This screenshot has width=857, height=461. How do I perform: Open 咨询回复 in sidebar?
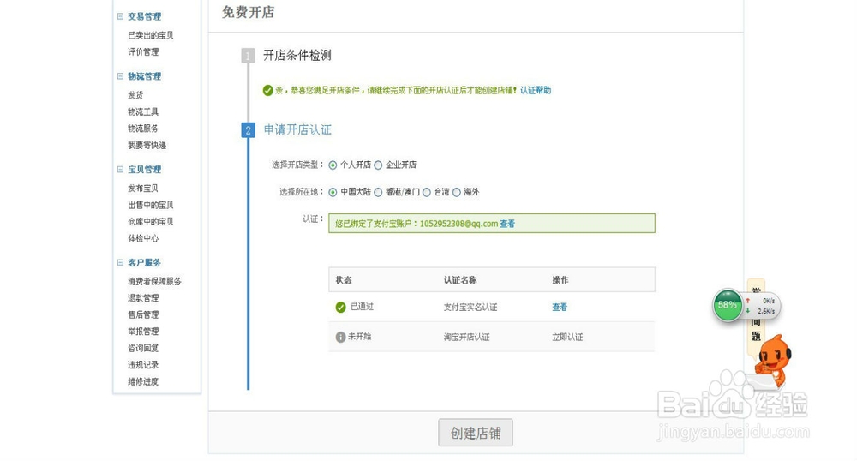143,348
